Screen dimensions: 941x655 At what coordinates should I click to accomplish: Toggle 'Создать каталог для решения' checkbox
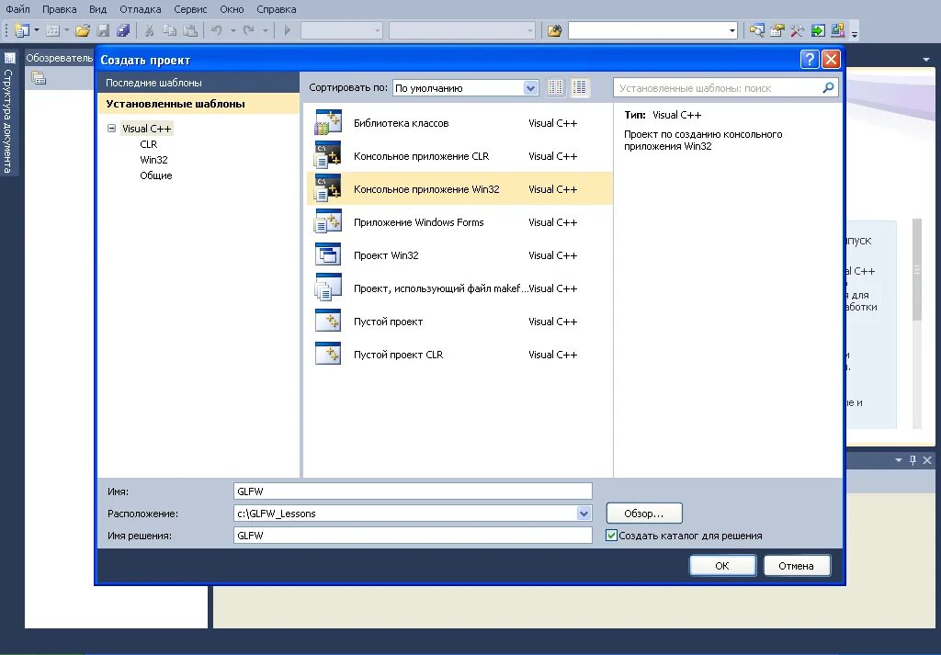(611, 535)
